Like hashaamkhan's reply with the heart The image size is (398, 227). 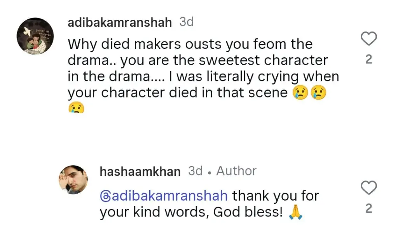(x=369, y=188)
